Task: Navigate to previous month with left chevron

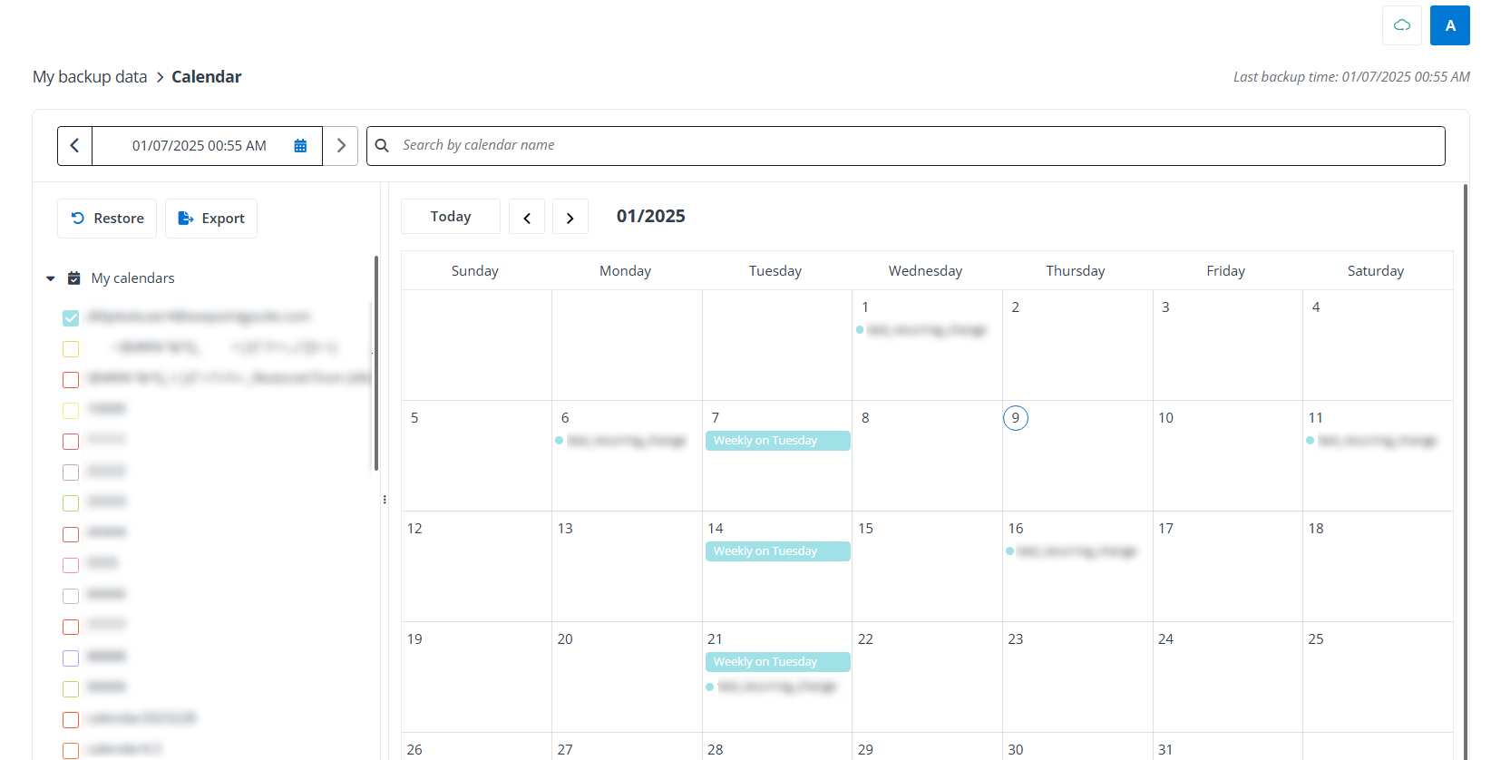Action: coord(527,216)
